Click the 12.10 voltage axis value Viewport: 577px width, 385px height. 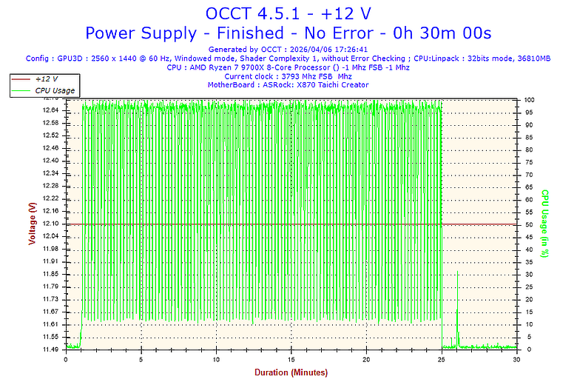[x=50, y=224]
